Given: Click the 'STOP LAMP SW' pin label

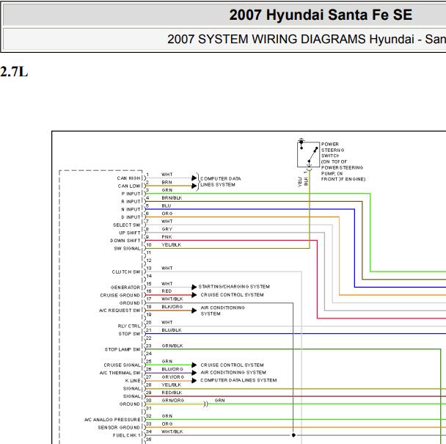Looking at the screenshot, I should coord(123,349).
